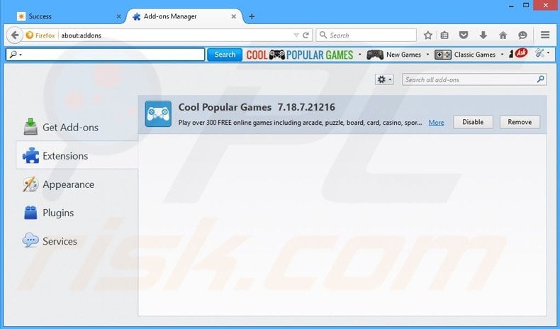
Task: Close the Success tab
Action: (118, 16)
